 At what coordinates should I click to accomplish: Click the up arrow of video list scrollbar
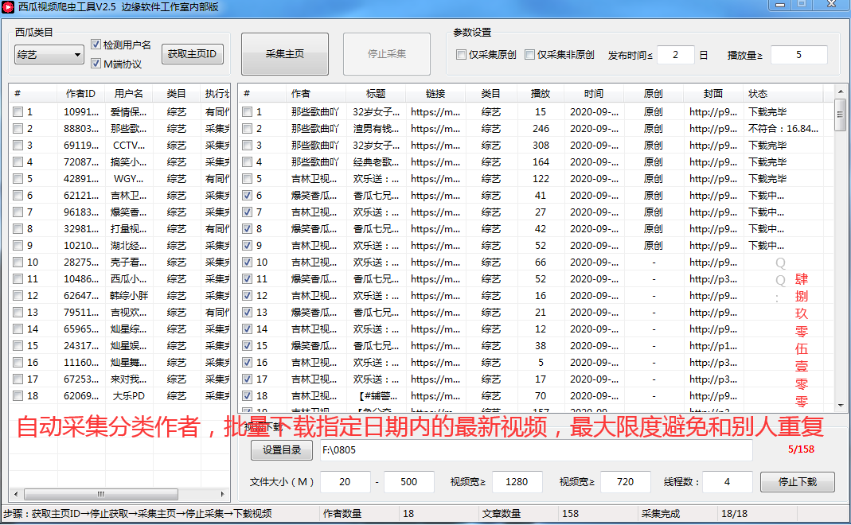pos(840,91)
